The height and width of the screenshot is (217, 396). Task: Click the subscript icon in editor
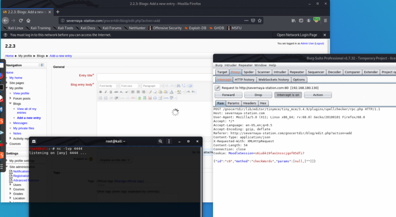(121, 92)
